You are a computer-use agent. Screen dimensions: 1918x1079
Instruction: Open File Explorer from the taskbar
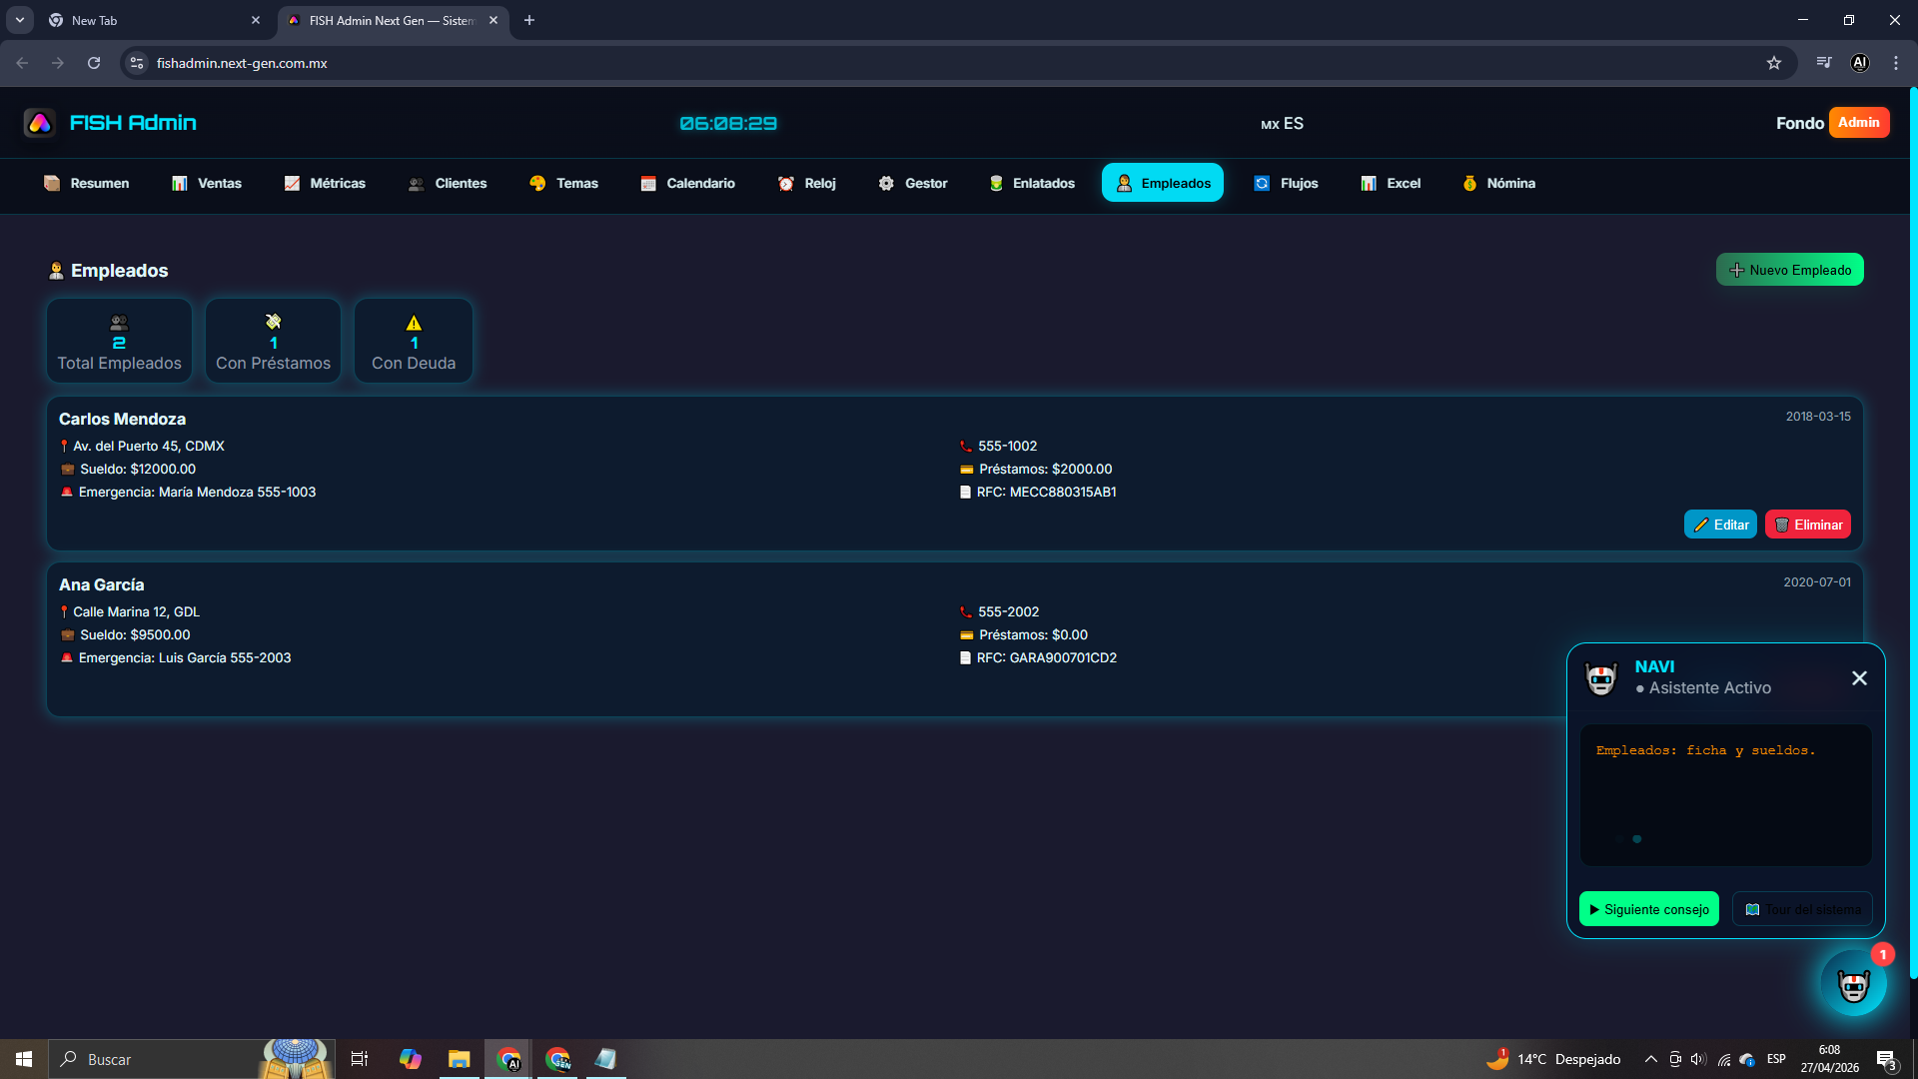click(459, 1059)
